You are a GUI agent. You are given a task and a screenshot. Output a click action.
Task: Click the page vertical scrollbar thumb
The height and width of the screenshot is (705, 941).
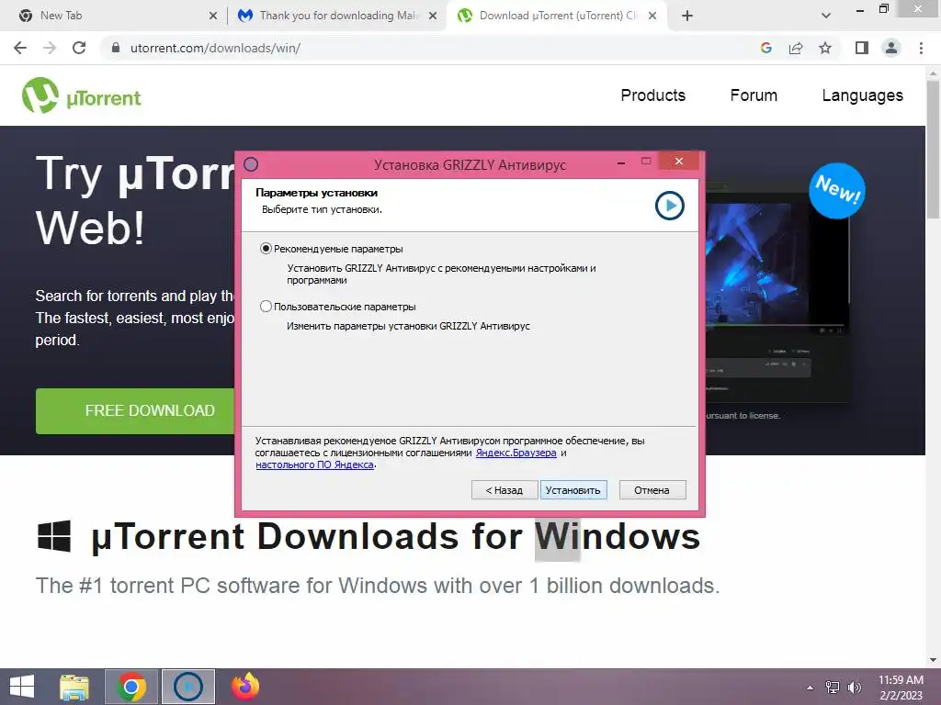[933, 150]
